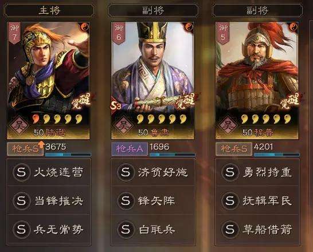This screenshot has width=313, height=252.
Task: Select the 枪兵S troop type under 陆逊
Action: tap(25, 149)
